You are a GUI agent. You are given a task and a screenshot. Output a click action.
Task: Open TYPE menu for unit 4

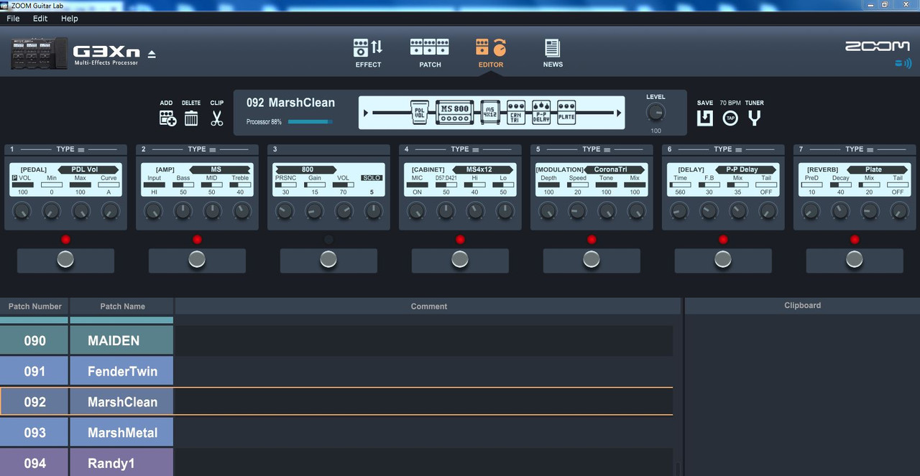pyautogui.click(x=465, y=149)
